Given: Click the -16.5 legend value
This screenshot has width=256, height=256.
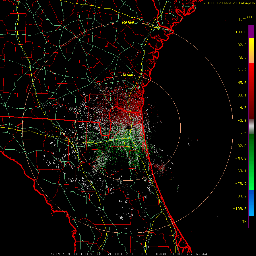Looking at the screenshot, I should tap(241, 133).
